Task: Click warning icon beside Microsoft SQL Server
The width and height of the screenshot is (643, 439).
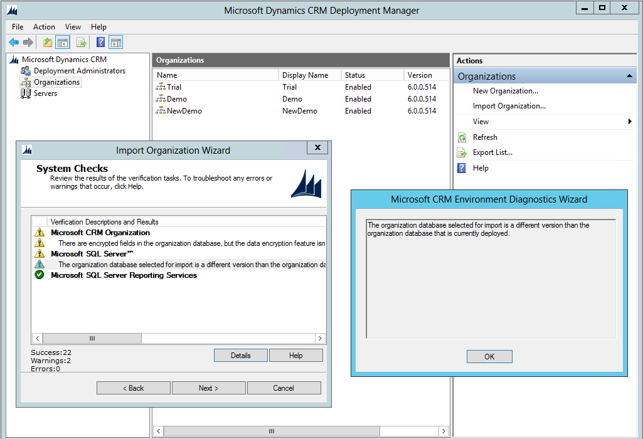Action: pyautogui.click(x=40, y=254)
